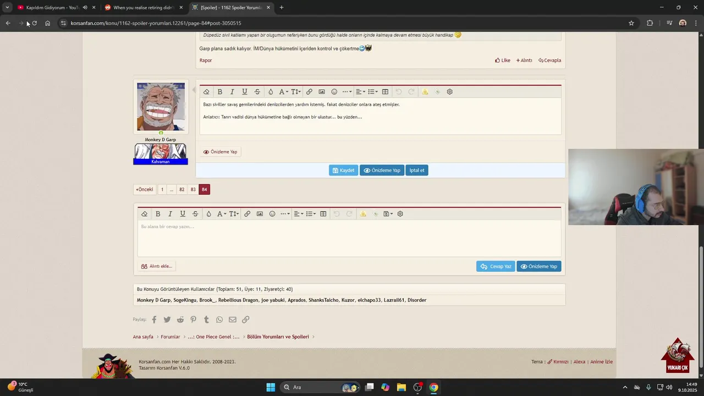Click Rapor report link on post
Viewport: 704px width, 396px height.
click(206, 61)
